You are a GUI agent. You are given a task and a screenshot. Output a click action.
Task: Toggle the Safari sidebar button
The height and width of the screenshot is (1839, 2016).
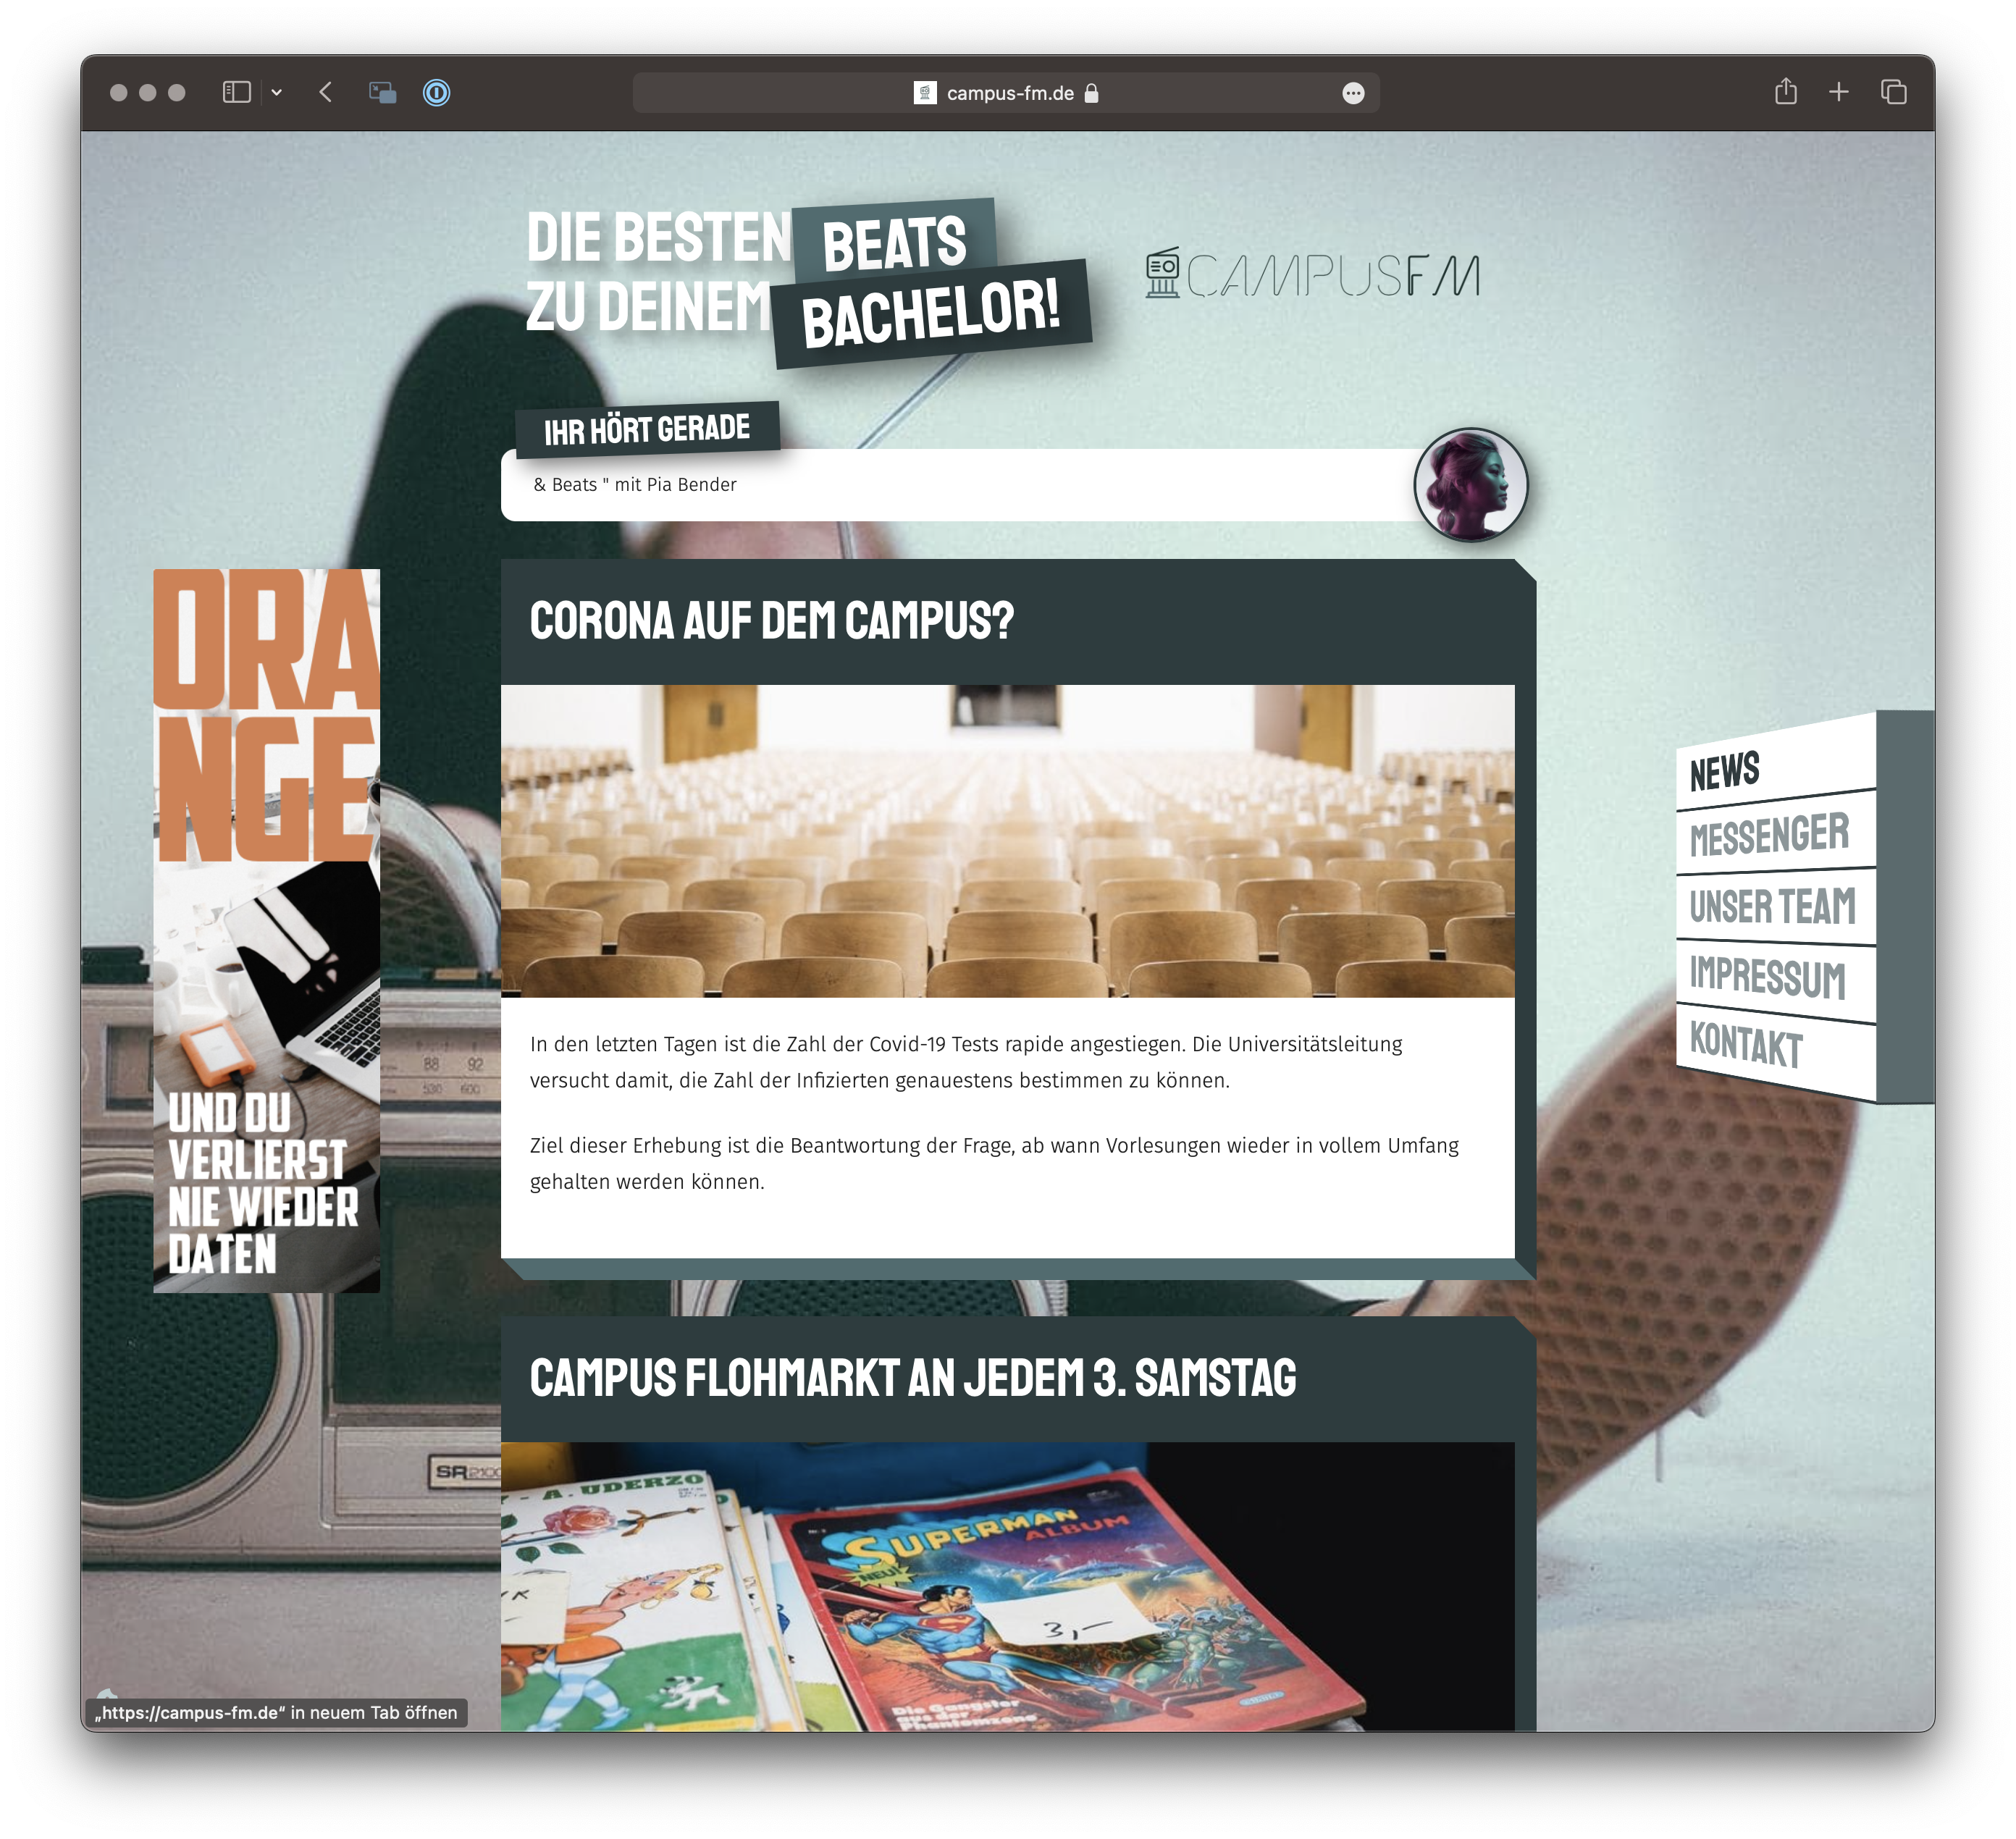236,93
